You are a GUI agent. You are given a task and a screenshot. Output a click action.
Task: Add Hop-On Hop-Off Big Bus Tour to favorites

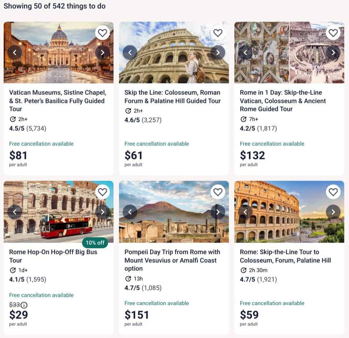tap(103, 192)
